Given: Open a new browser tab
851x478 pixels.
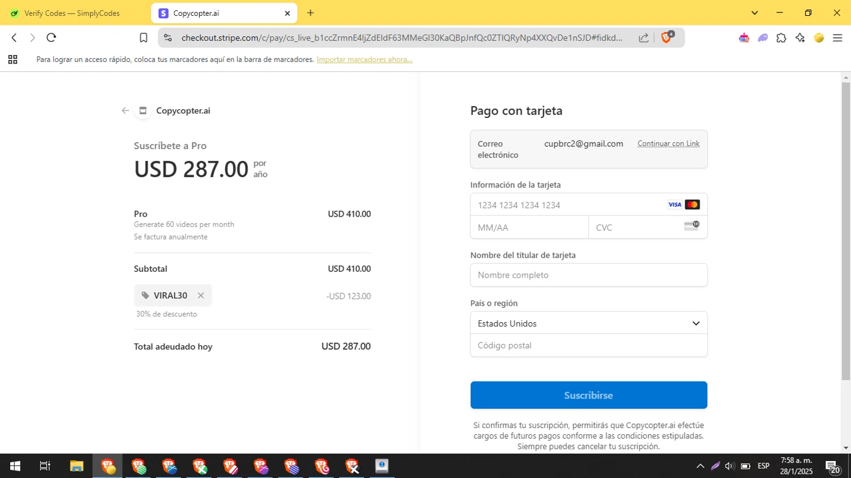Looking at the screenshot, I should pyautogui.click(x=310, y=13).
